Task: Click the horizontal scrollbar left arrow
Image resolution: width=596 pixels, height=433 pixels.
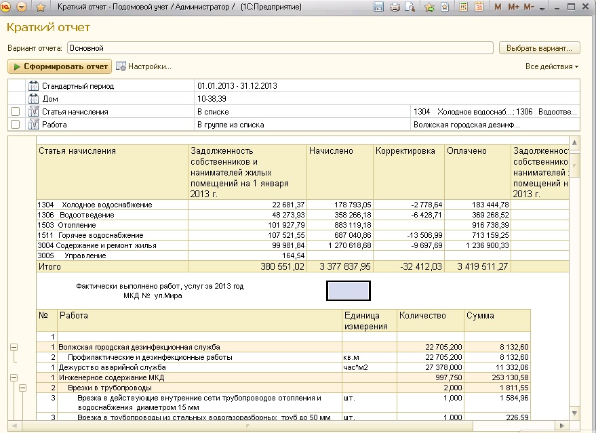Action: coord(14,426)
